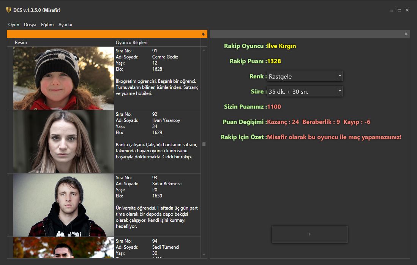
Task: Select İlvan Yararsoy's photo
Action: click(63, 142)
